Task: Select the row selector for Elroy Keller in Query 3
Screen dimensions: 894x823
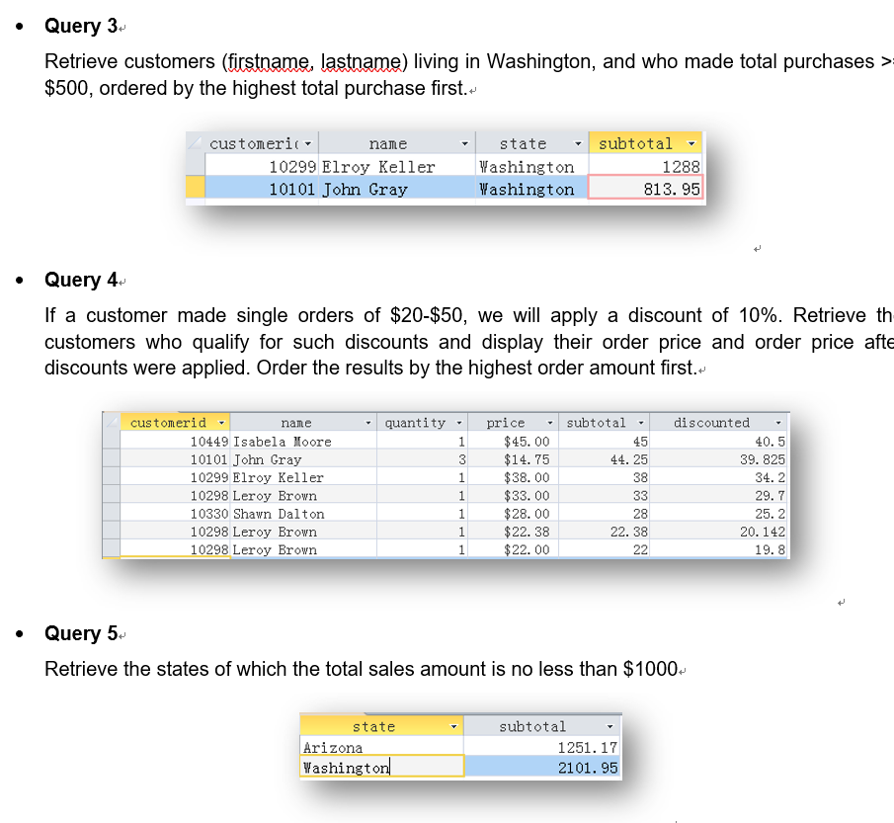Action: 195,165
